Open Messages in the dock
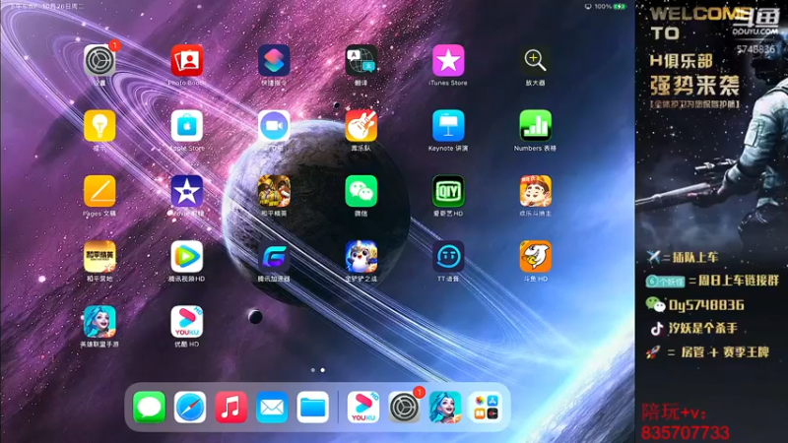 point(150,408)
